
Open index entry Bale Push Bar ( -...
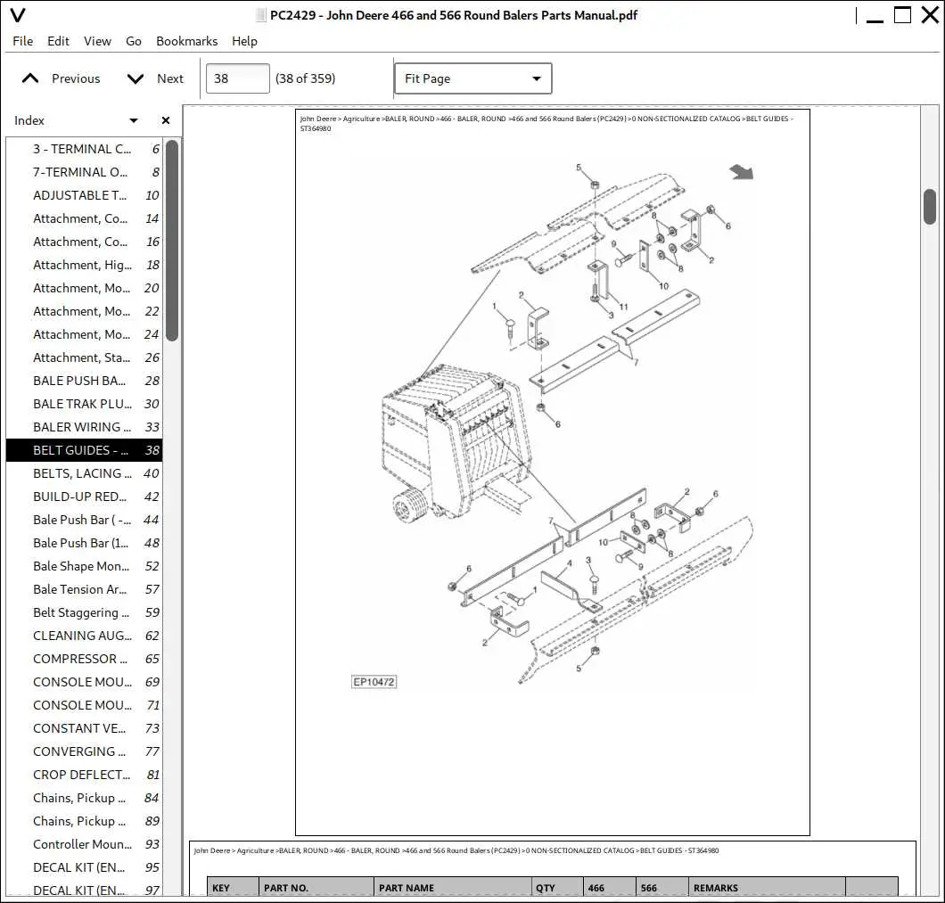[x=85, y=521]
